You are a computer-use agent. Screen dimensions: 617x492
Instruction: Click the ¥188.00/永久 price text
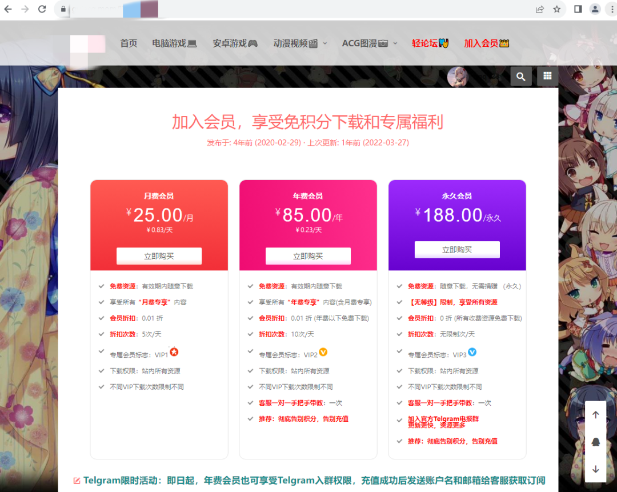(x=458, y=215)
